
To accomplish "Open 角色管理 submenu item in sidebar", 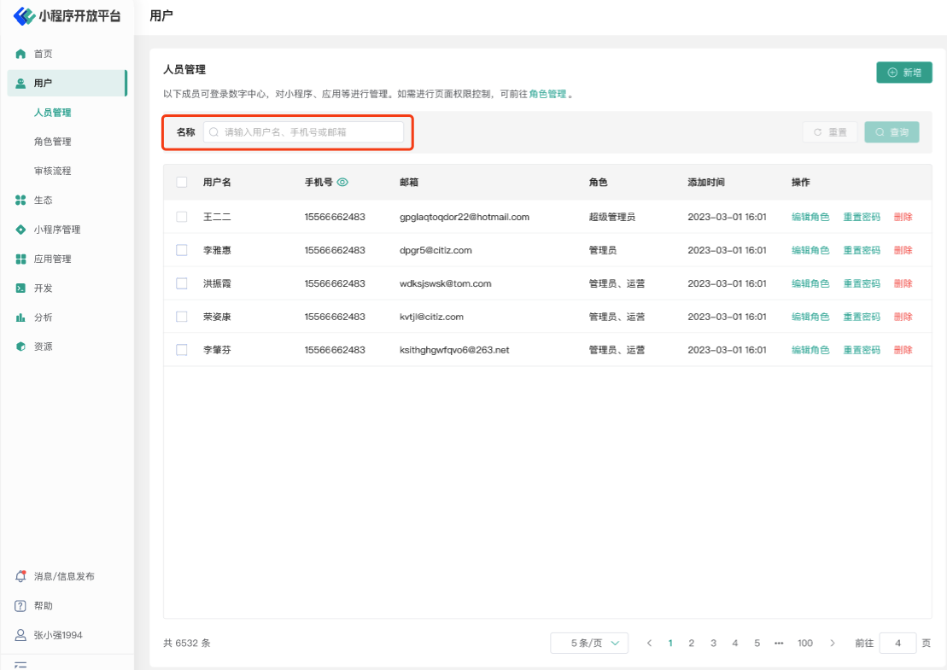I will (52, 142).
